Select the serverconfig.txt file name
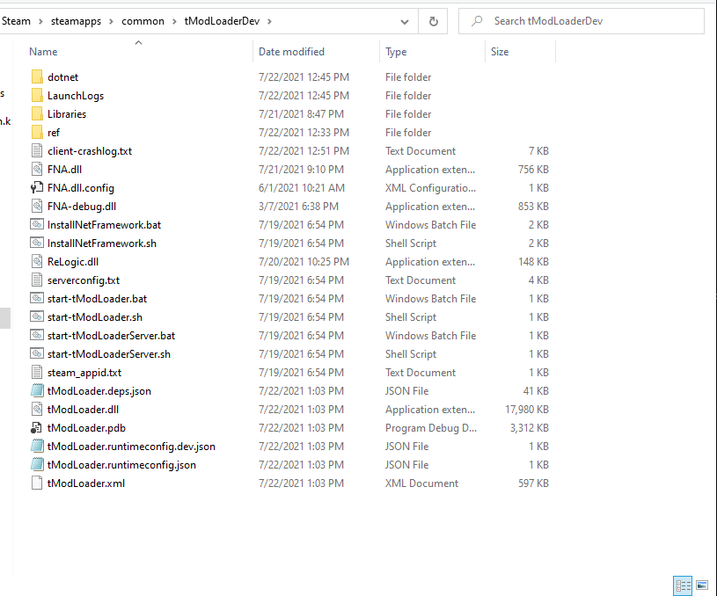The width and height of the screenshot is (717, 596). tap(84, 280)
